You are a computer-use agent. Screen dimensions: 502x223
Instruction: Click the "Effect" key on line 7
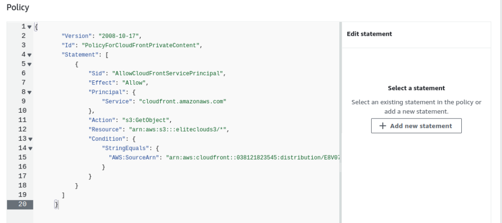point(102,82)
